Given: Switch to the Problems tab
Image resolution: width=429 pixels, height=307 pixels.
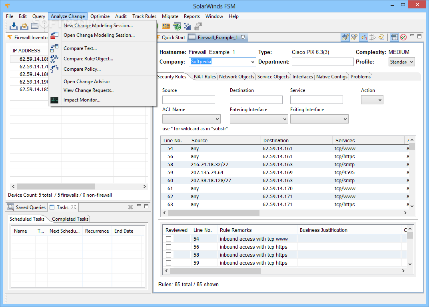Looking at the screenshot, I should click(x=361, y=77).
